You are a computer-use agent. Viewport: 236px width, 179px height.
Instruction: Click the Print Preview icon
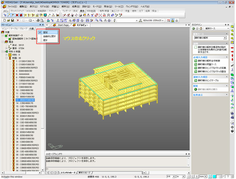pyautogui.click(x=42, y=20)
